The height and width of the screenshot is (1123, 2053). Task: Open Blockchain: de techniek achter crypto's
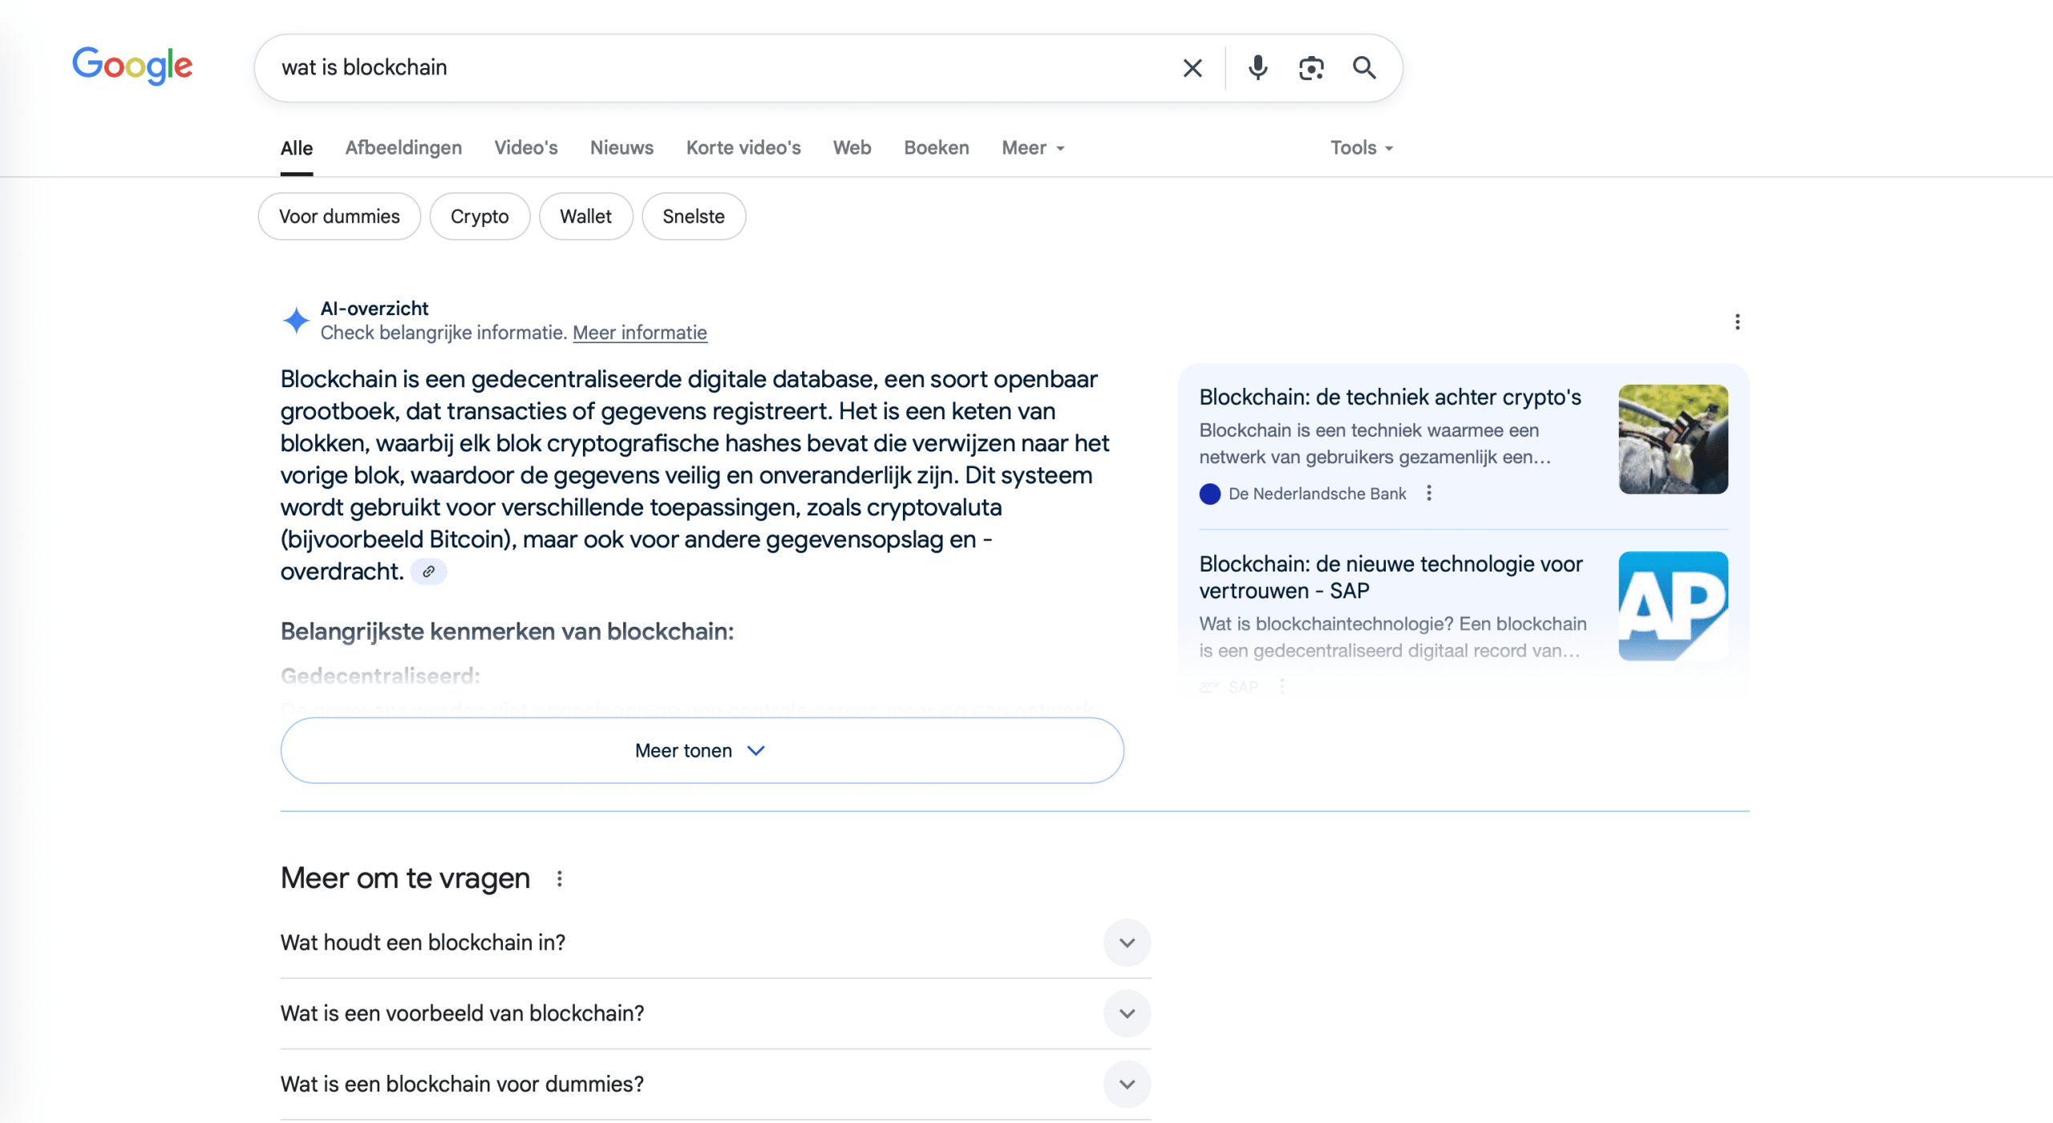click(1390, 398)
